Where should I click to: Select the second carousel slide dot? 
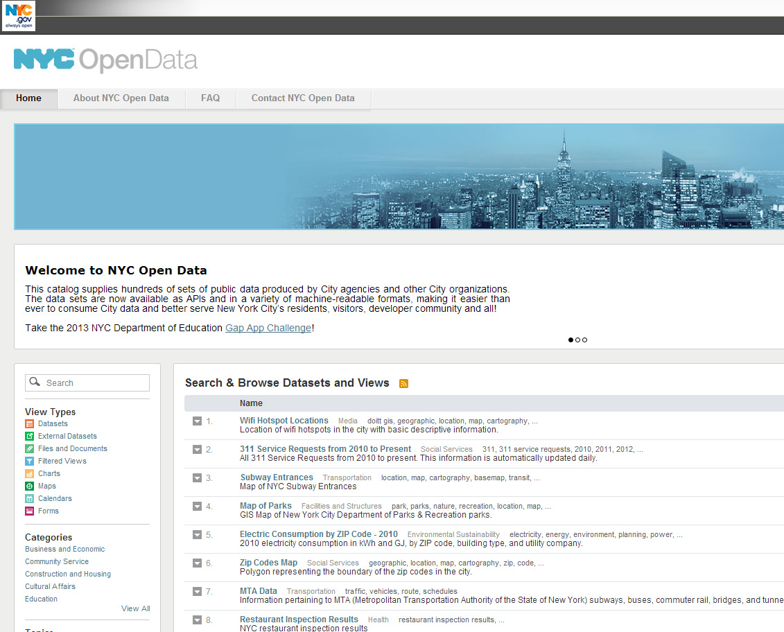578,340
